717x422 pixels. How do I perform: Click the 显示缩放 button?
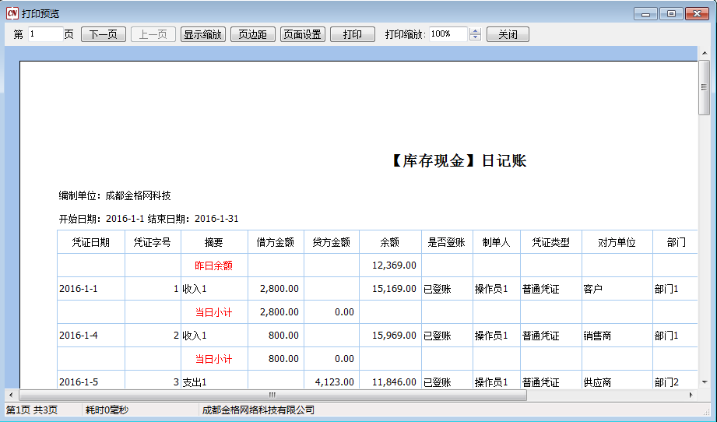point(203,34)
